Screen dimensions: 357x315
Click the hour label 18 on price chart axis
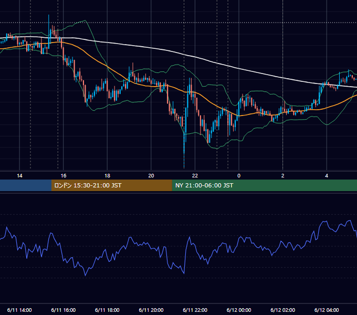click(x=107, y=176)
